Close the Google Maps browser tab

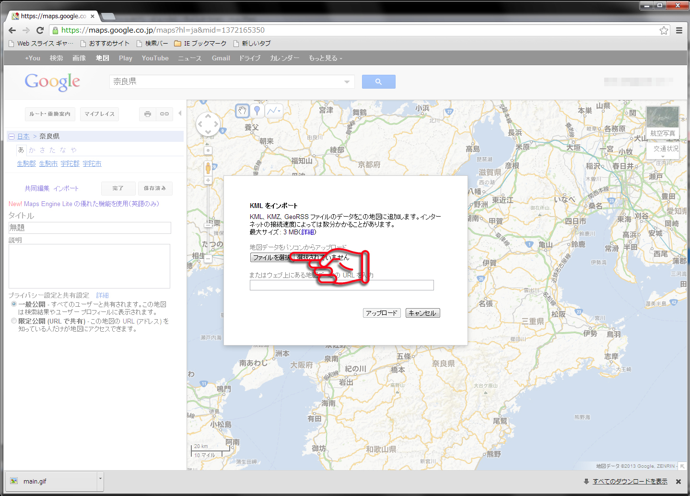coord(93,16)
